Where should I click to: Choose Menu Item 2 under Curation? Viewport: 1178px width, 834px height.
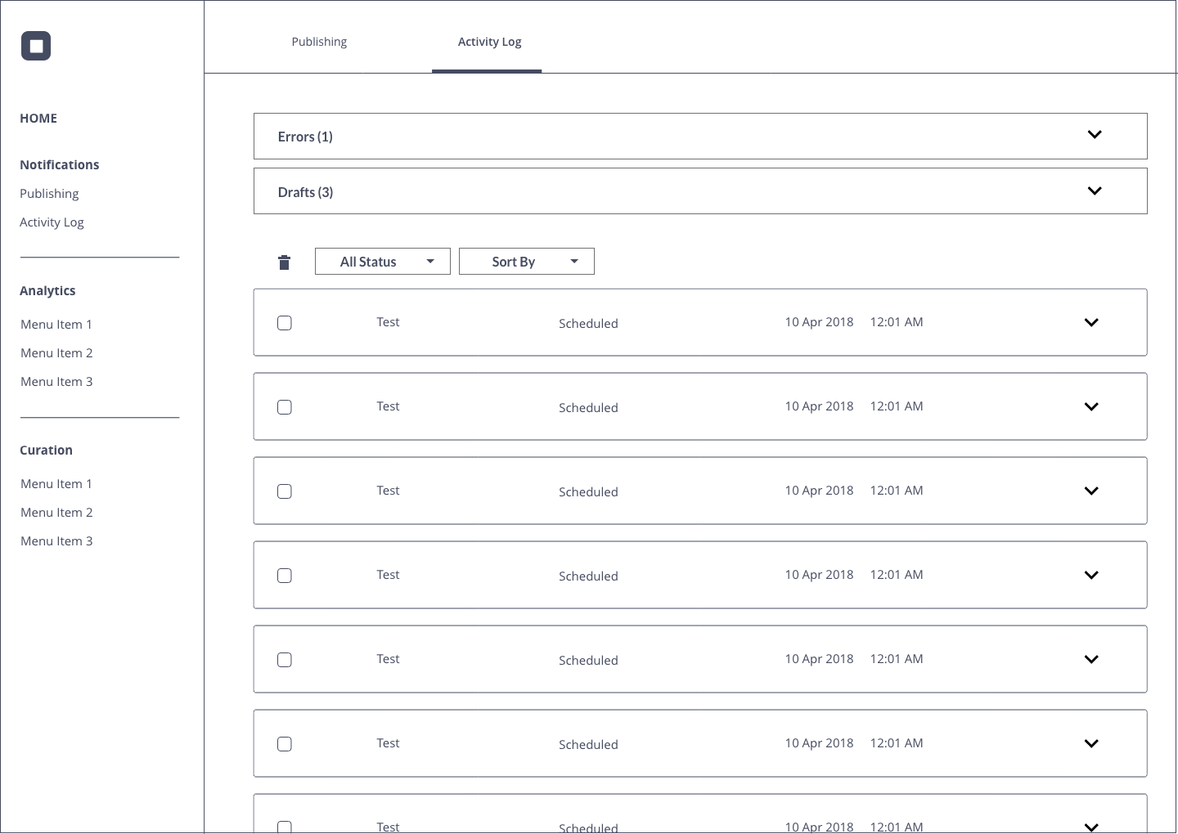click(56, 513)
